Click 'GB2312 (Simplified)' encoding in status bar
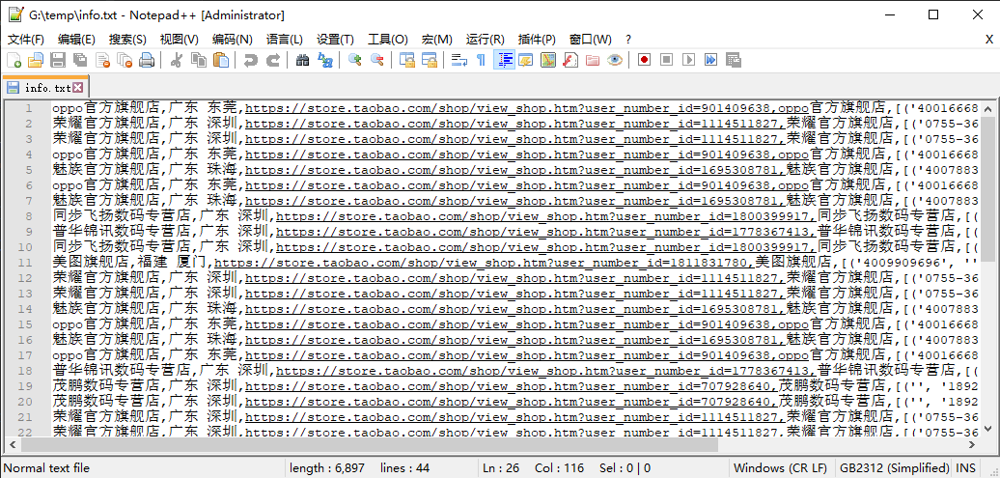 tap(895, 467)
